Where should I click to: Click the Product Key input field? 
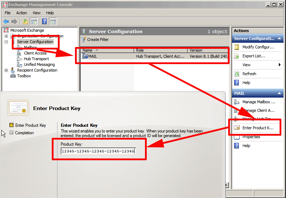[98, 151]
